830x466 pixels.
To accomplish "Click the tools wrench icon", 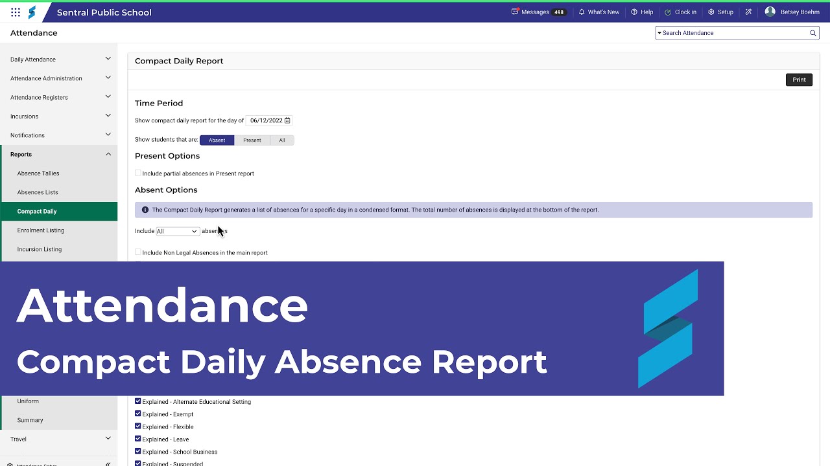I will [748, 12].
